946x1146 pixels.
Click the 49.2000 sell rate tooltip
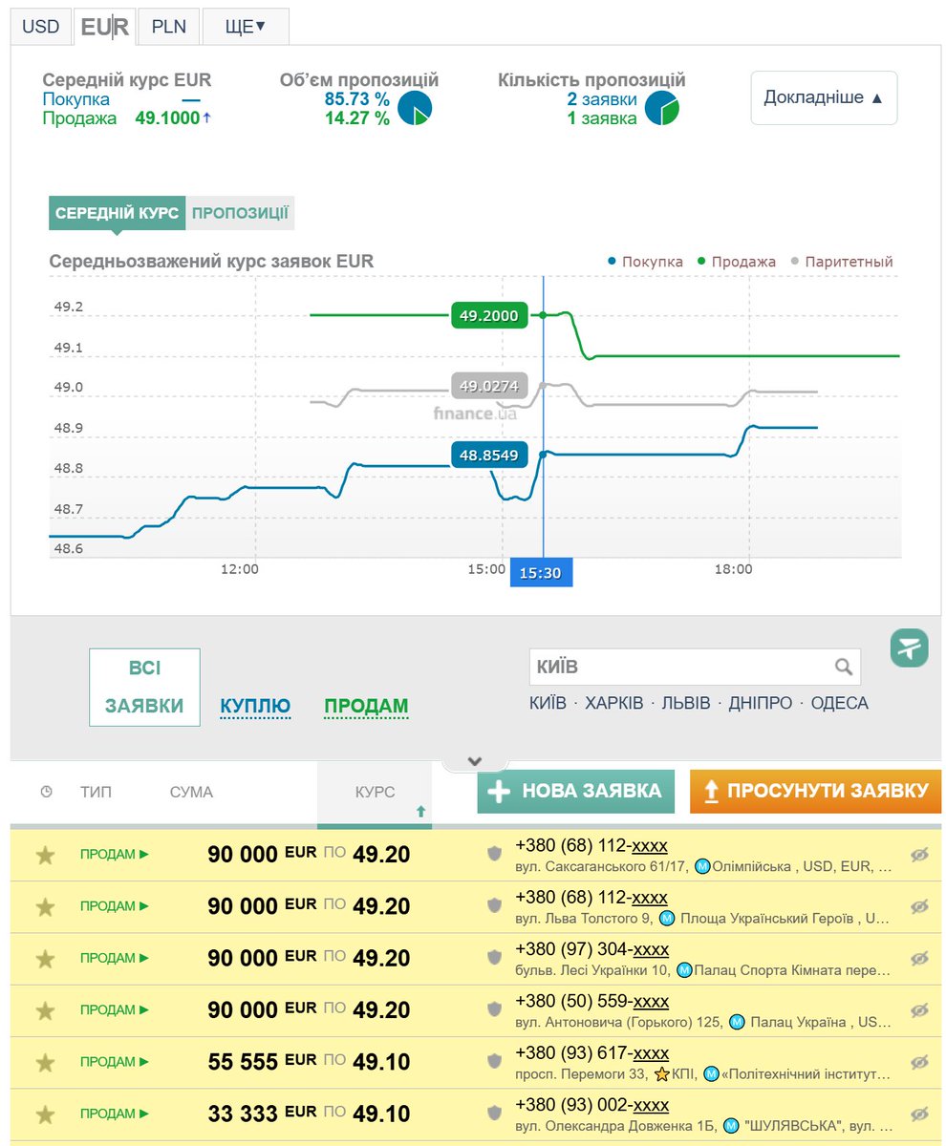click(x=489, y=315)
